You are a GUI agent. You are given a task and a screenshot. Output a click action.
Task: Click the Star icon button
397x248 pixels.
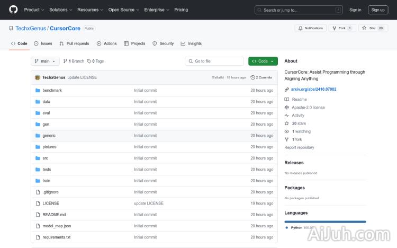click(364, 28)
